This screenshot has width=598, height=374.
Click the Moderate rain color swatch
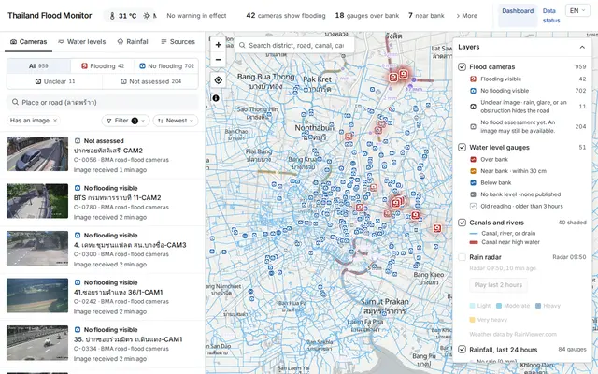pyautogui.click(x=499, y=306)
